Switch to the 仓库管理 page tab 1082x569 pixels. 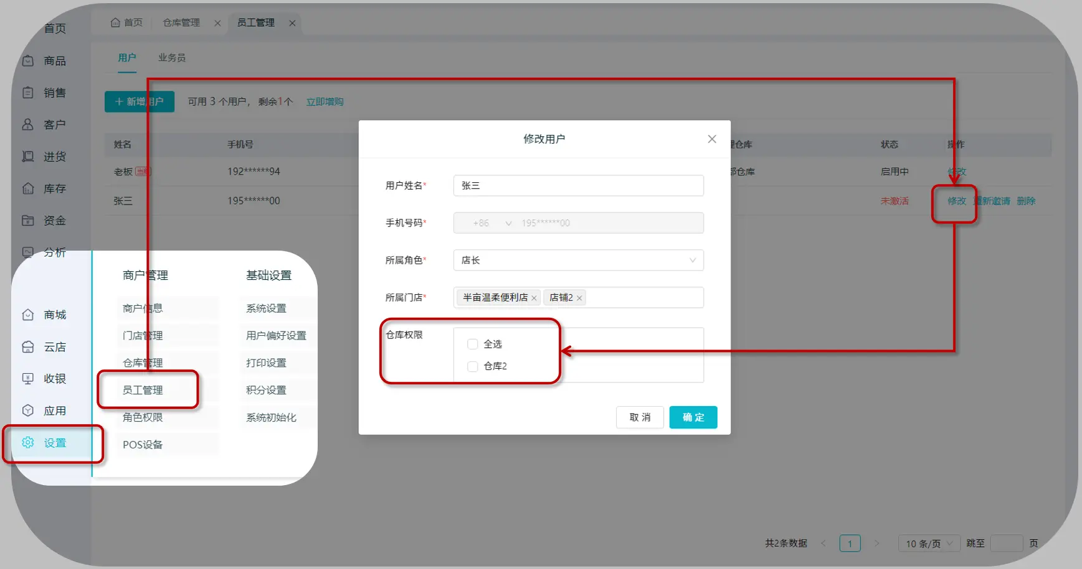pos(181,22)
